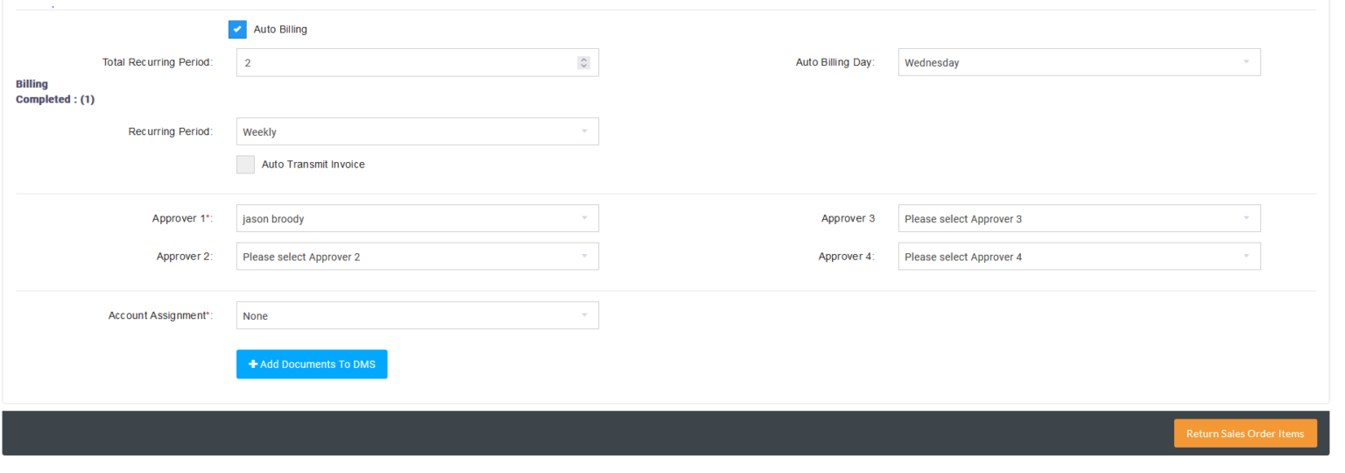
Task: Expand the Recurring Period Weekly dropdown
Action: click(x=418, y=132)
